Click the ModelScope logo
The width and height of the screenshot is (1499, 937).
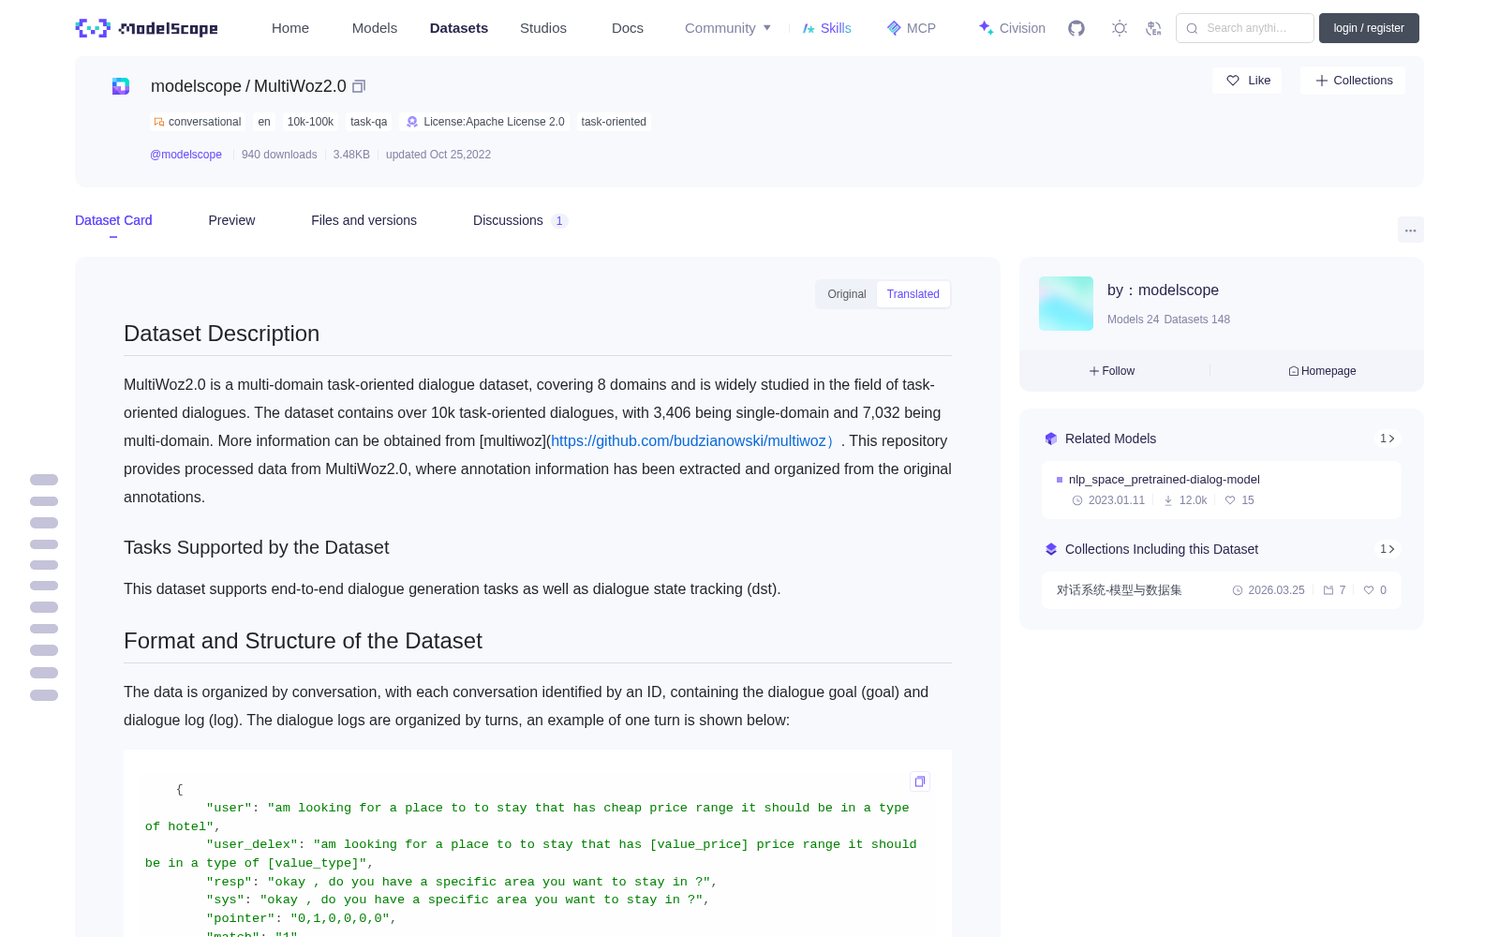146,28
